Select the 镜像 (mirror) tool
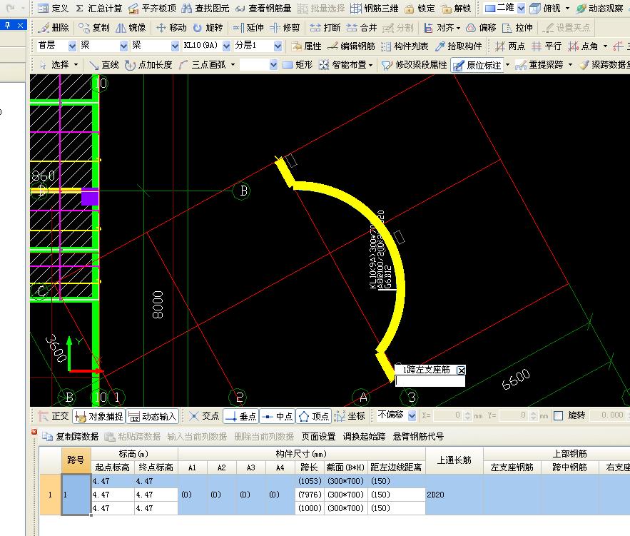Viewport: 630px width, 536px height. (131, 28)
